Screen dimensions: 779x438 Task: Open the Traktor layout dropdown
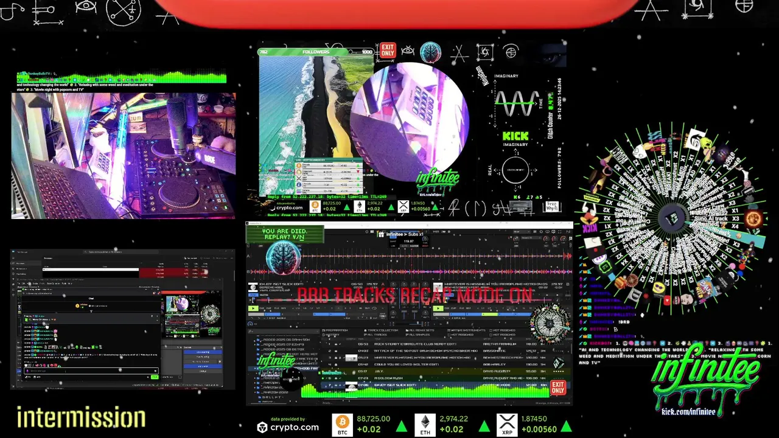[x=522, y=231]
